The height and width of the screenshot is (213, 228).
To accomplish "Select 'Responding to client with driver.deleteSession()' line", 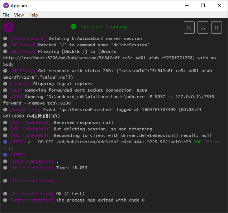I will [x=108, y=135].
